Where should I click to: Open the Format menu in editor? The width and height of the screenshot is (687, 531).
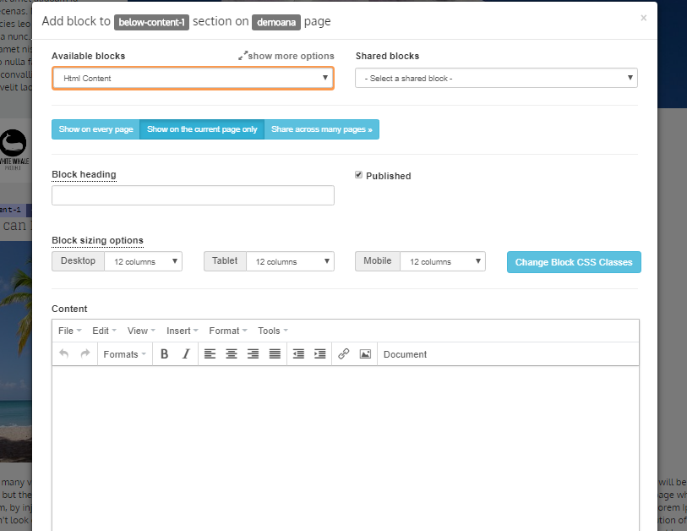coord(228,331)
